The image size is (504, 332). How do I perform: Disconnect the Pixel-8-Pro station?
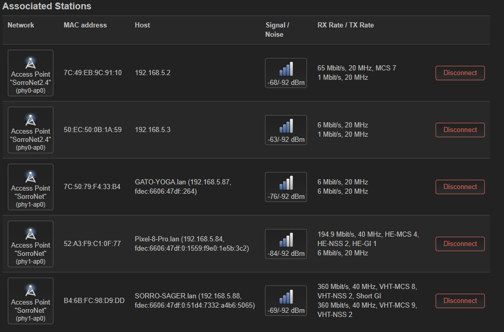(x=459, y=243)
